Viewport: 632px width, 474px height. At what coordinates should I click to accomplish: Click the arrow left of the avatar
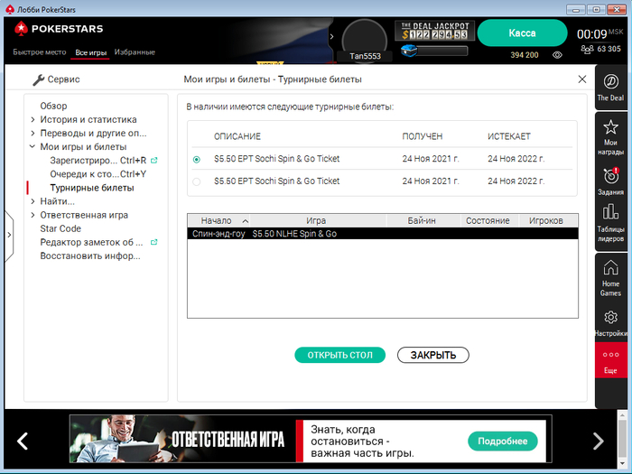(331, 37)
